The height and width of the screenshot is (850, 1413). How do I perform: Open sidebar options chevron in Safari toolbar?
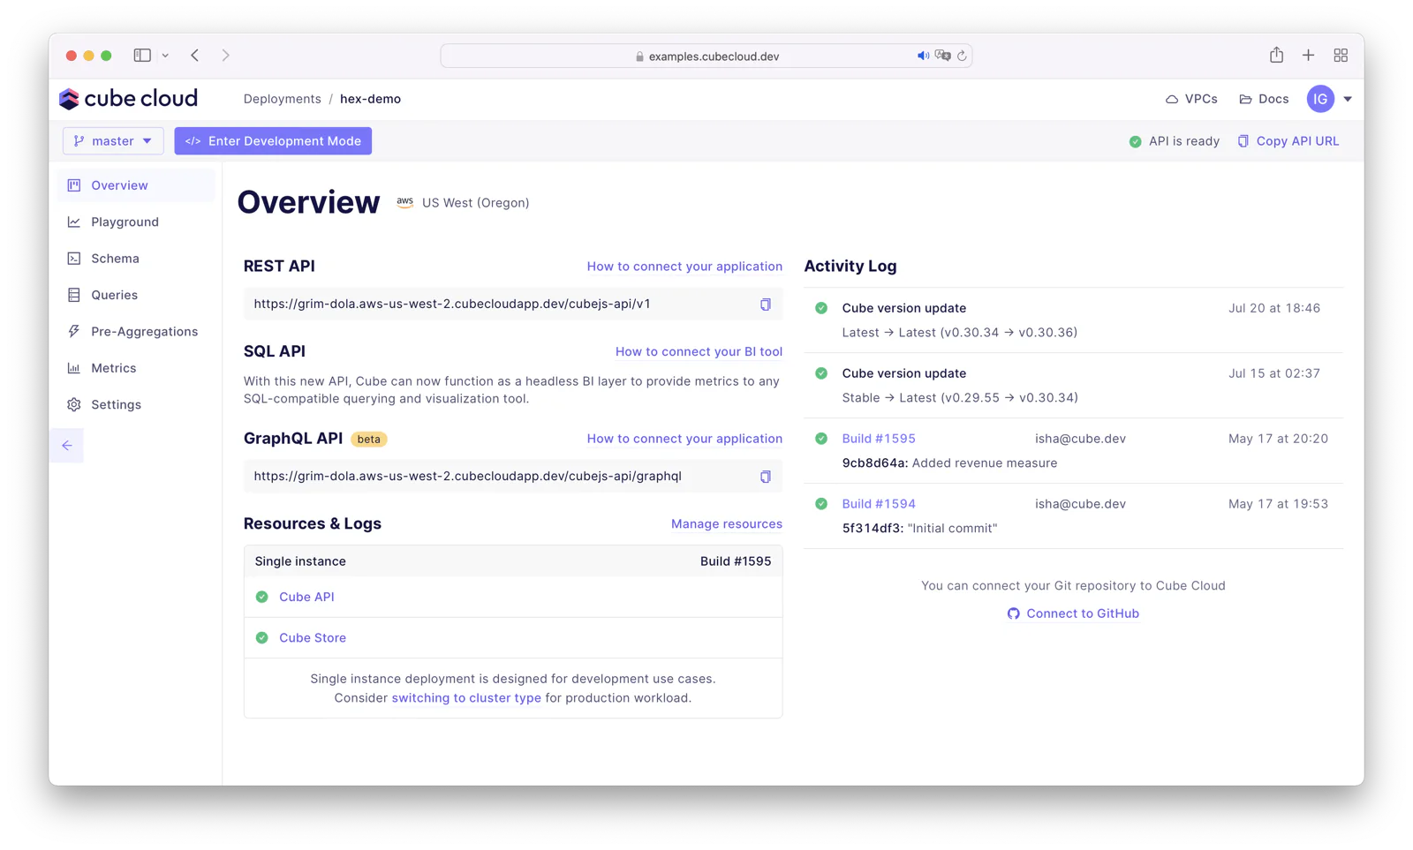(165, 56)
